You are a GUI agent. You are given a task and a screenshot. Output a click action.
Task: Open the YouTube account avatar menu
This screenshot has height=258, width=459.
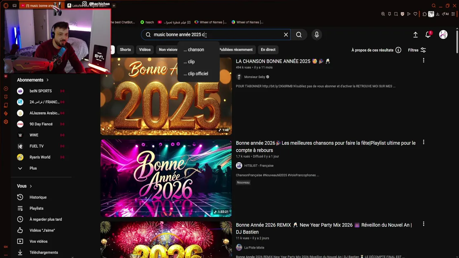443,35
